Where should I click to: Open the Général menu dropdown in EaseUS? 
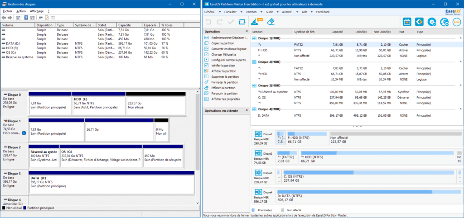coord(213,12)
